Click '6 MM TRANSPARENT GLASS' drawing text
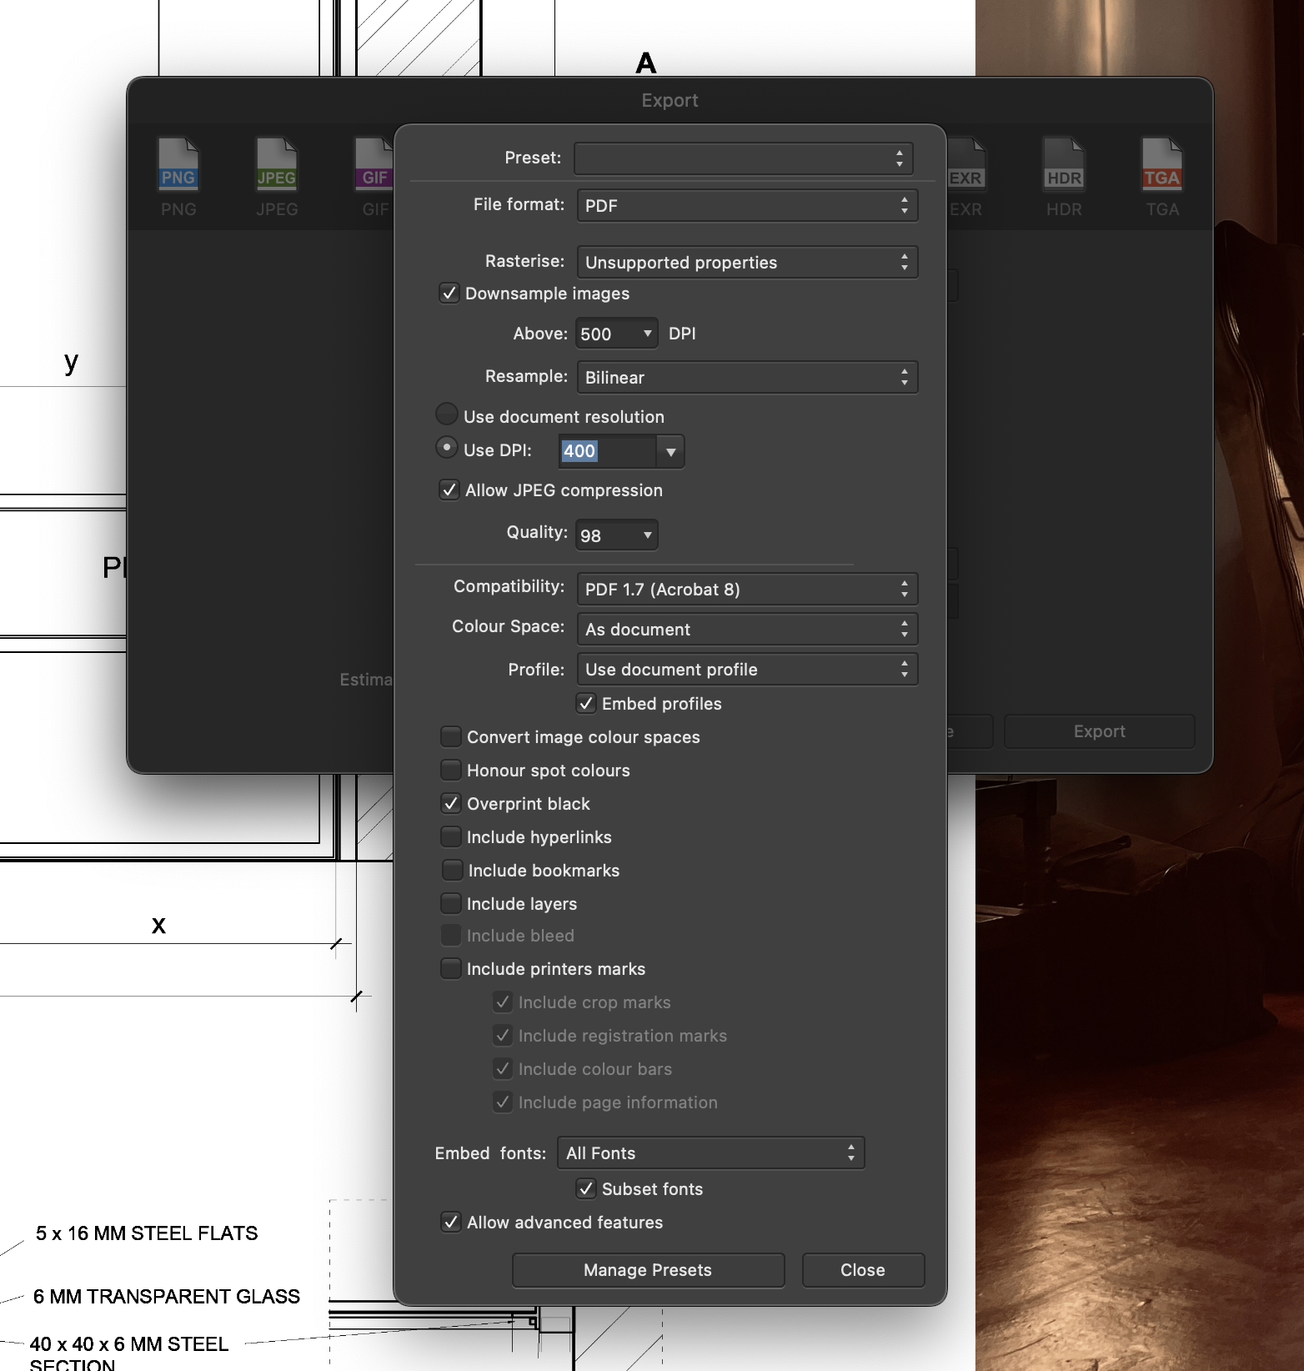 [167, 1297]
